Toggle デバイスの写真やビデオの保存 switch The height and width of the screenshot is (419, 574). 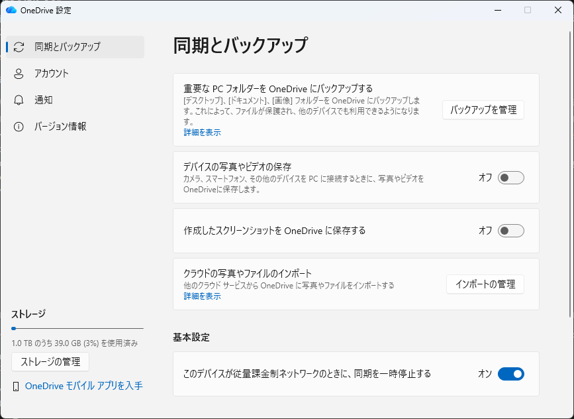click(x=510, y=178)
